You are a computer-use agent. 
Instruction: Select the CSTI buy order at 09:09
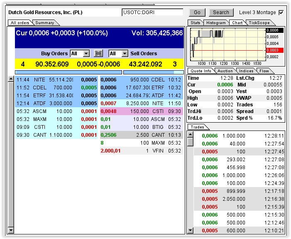click(x=56, y=127)
